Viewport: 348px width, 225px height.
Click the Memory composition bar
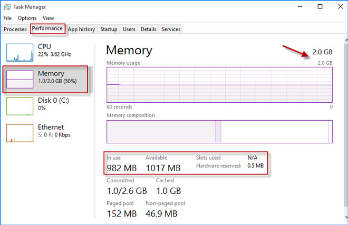tap(219, 132)
